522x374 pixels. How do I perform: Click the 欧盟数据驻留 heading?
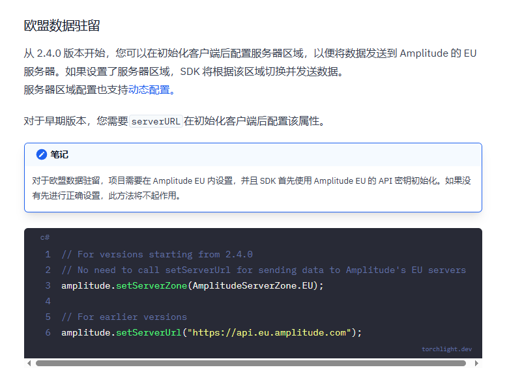click(62, 25)
